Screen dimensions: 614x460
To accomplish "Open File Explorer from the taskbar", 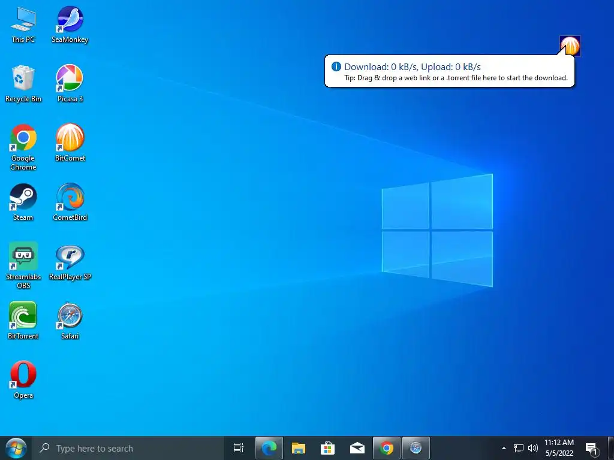I will 299,448.
